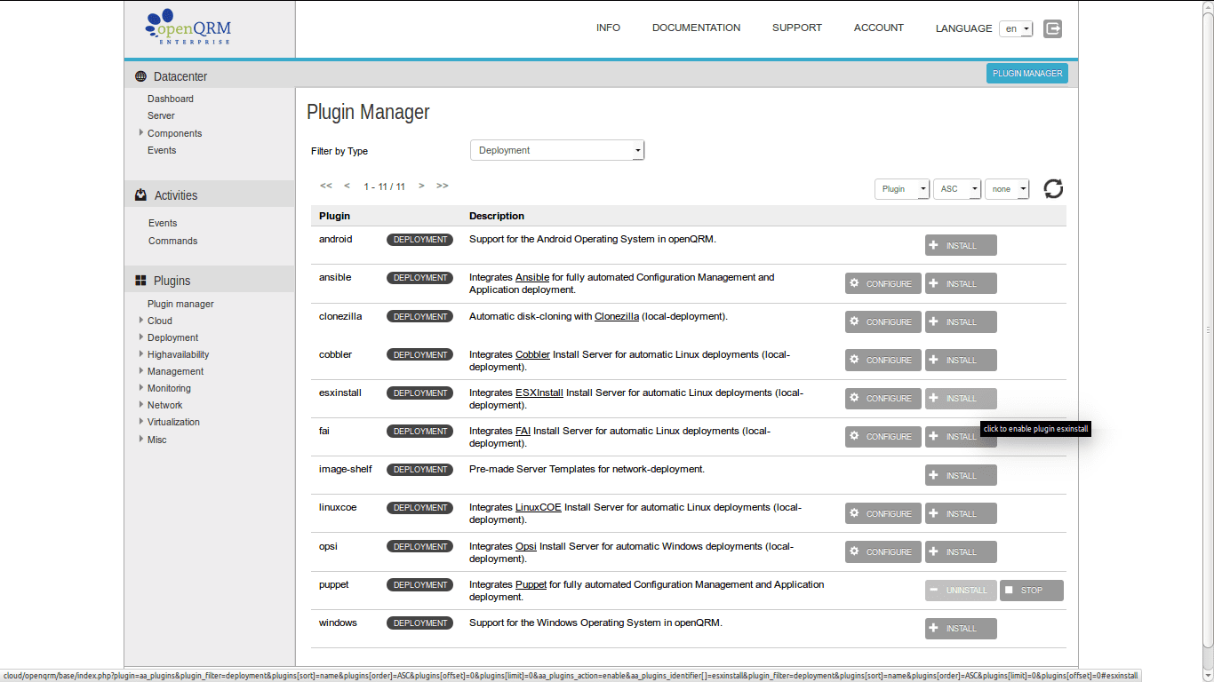Follow the ESXInstall description link
Viewport: 1214px width, 682px height.
(539, 393)
